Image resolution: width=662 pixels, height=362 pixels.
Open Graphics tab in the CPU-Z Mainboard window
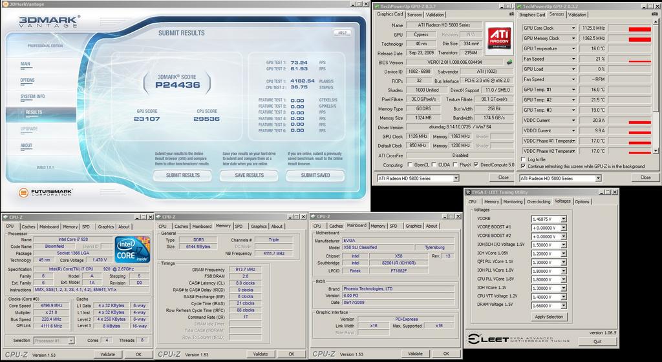click(413, 226)
